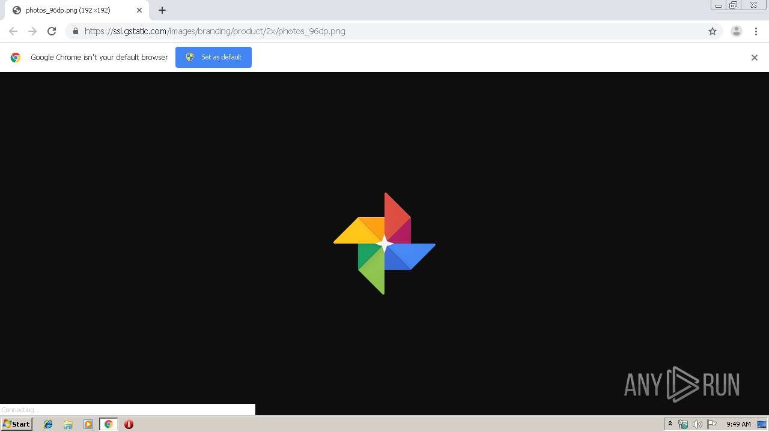Open Windows Media Player from taskbar
The image size is (769, 432).
pos(88,424)
